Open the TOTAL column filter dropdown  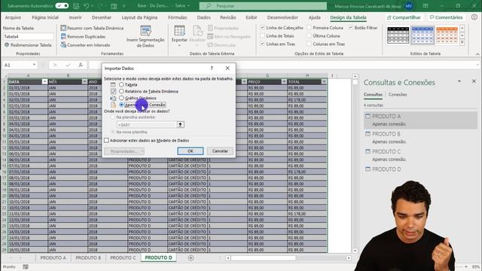point(324,82)
